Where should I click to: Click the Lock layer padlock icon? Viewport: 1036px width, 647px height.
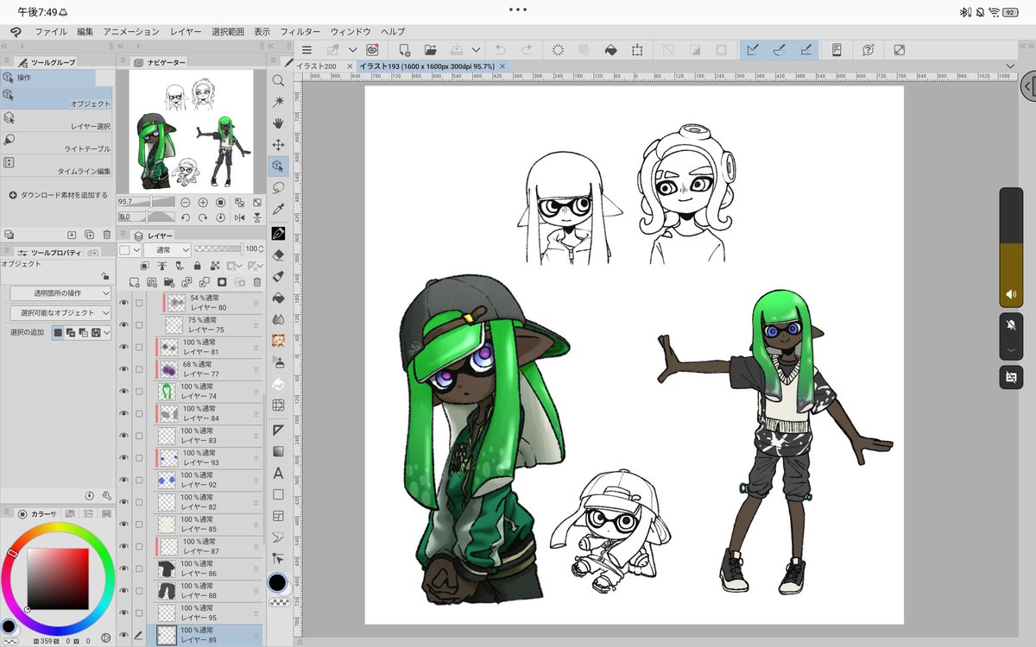coord(198,266)
